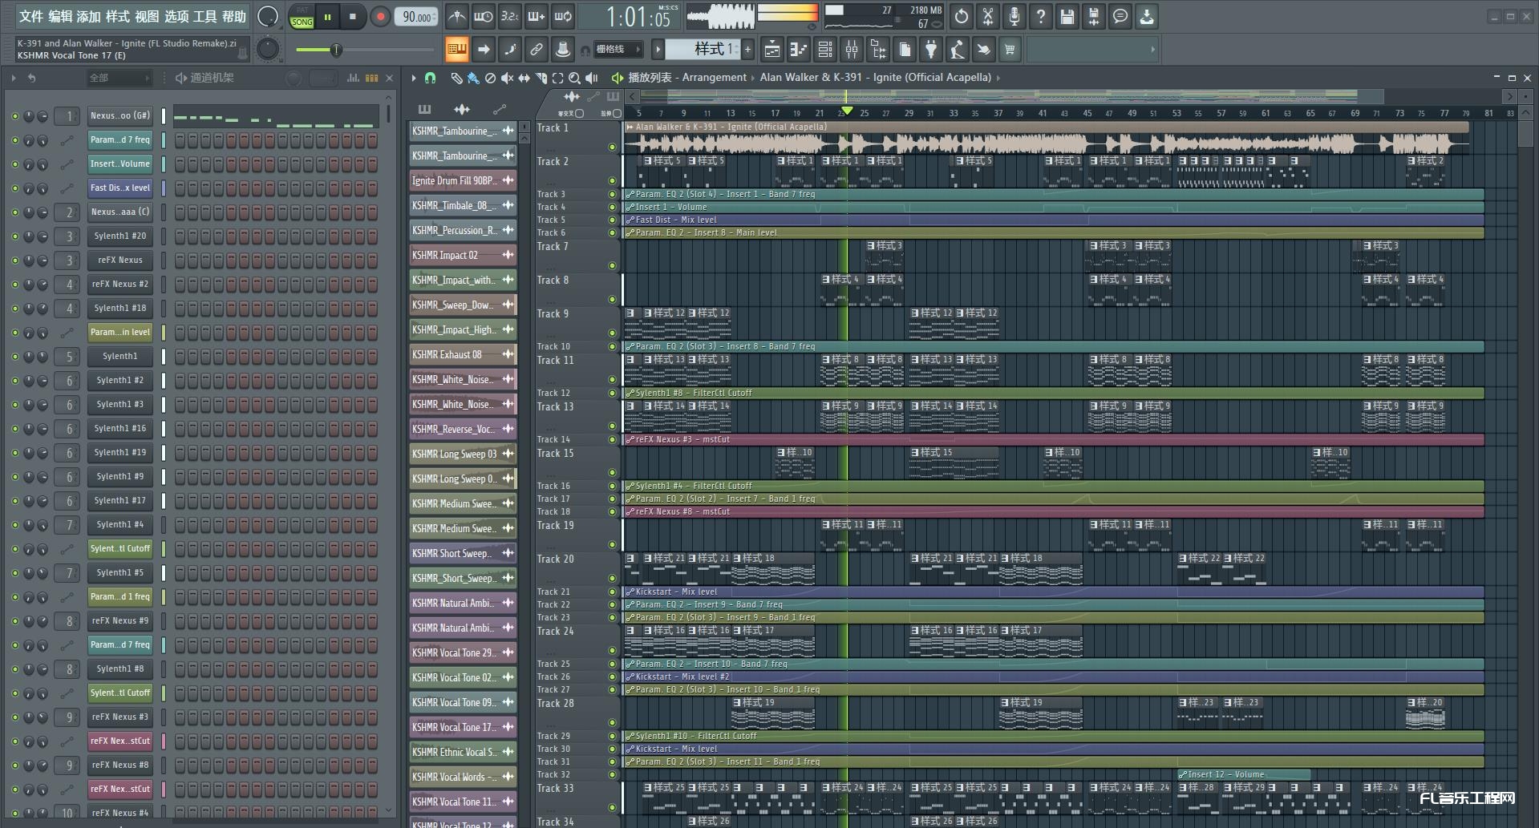
Task: Click the record button
Action: (380, 17)
